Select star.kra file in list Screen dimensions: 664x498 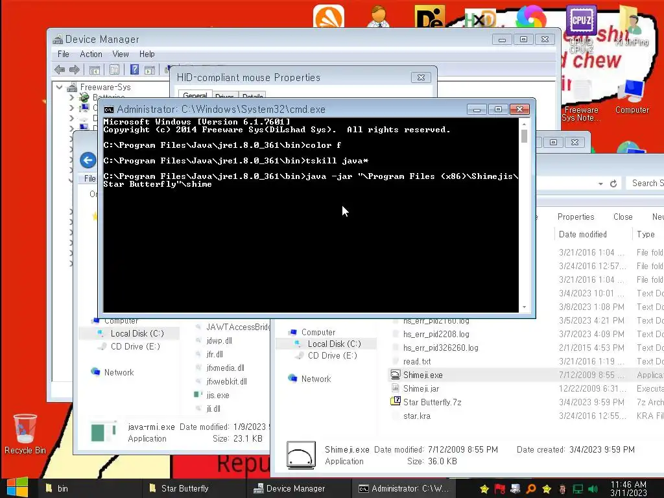[417, 416]
